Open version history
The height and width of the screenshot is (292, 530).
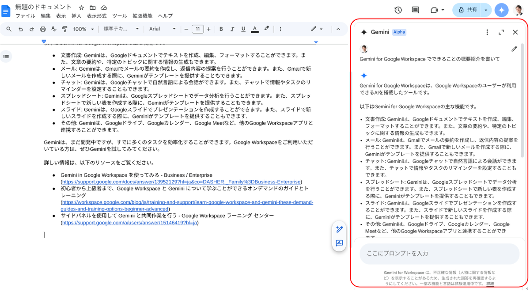[398, 10]
